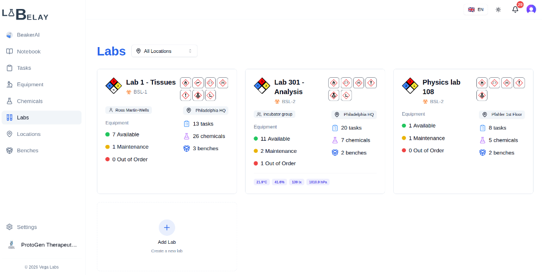542x275 pixels.
Task: Click '7 Available' on Lab 1 - Tissues
Action: (x=125, y=134)
